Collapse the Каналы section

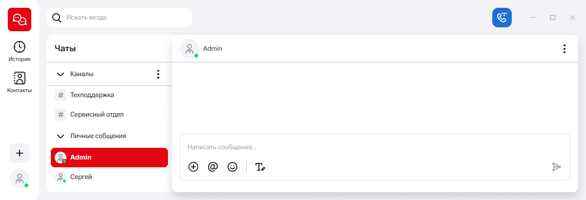61,74
